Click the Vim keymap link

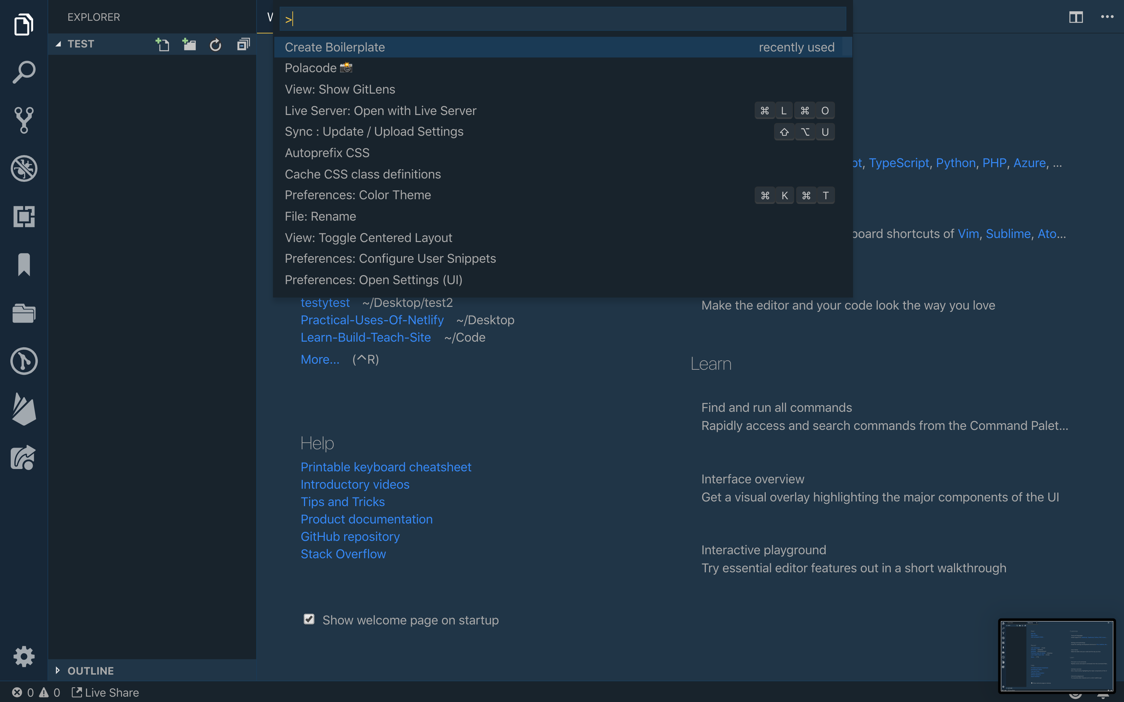[x=968, y=234]
